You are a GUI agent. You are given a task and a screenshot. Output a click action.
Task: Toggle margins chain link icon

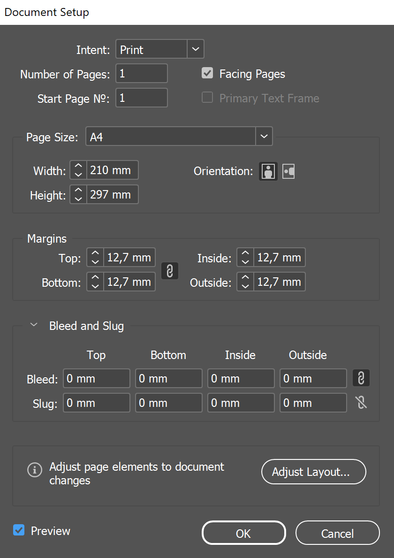coord(170,271)
